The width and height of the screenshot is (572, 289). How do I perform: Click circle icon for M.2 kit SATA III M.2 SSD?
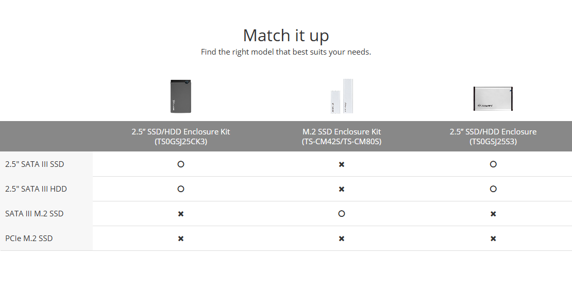point(342,213)
